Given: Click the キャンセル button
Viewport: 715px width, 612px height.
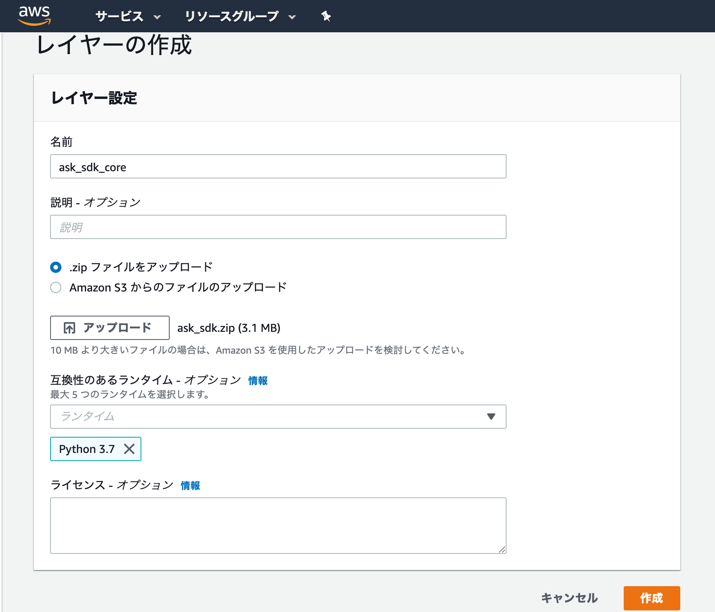Looking at the screenshot, I should tap(570, 599).
